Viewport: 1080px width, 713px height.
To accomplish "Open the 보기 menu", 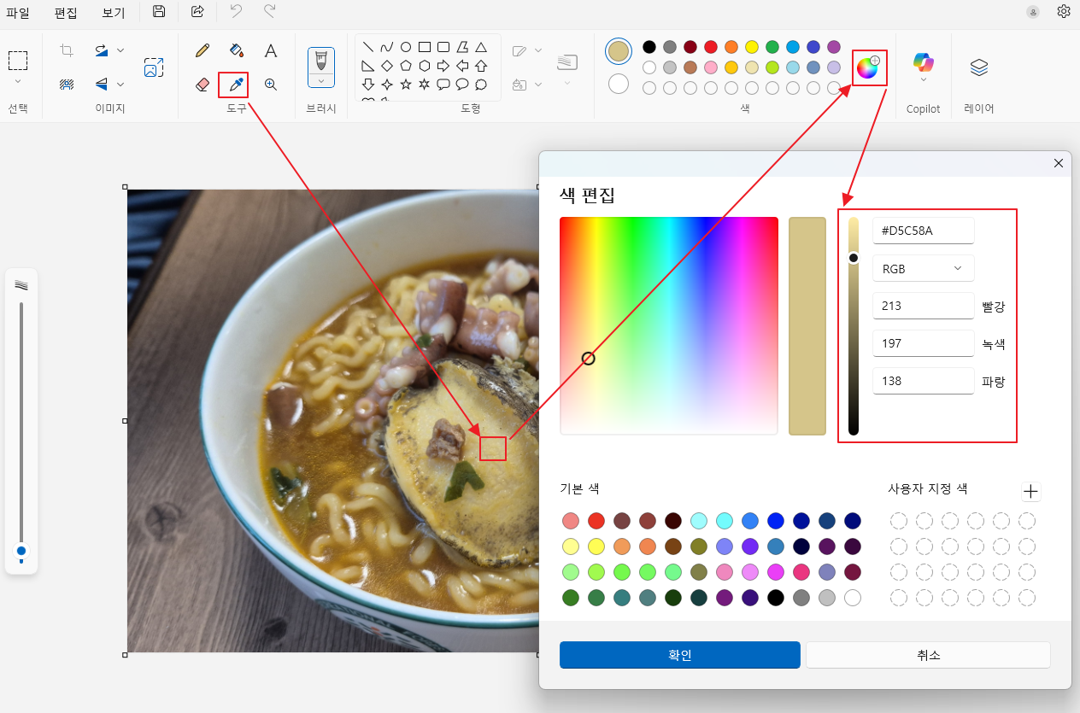I will tap(113, 13).
